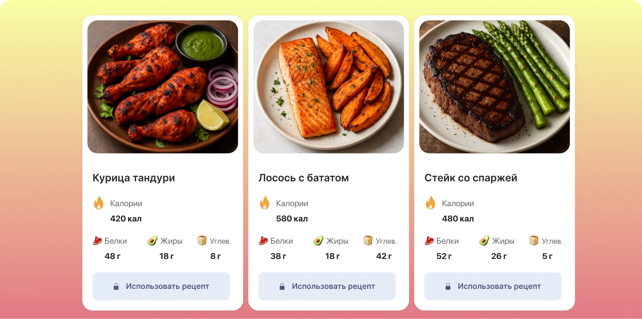Click the Лосось с бататом title
Viewport: 642px width, 319px height.
coord(304,178)
